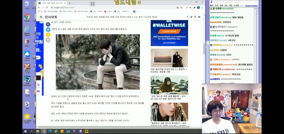The image size is (284, 134).
Task: Click the translate icon in address bar
Action: tap(177, 8)
